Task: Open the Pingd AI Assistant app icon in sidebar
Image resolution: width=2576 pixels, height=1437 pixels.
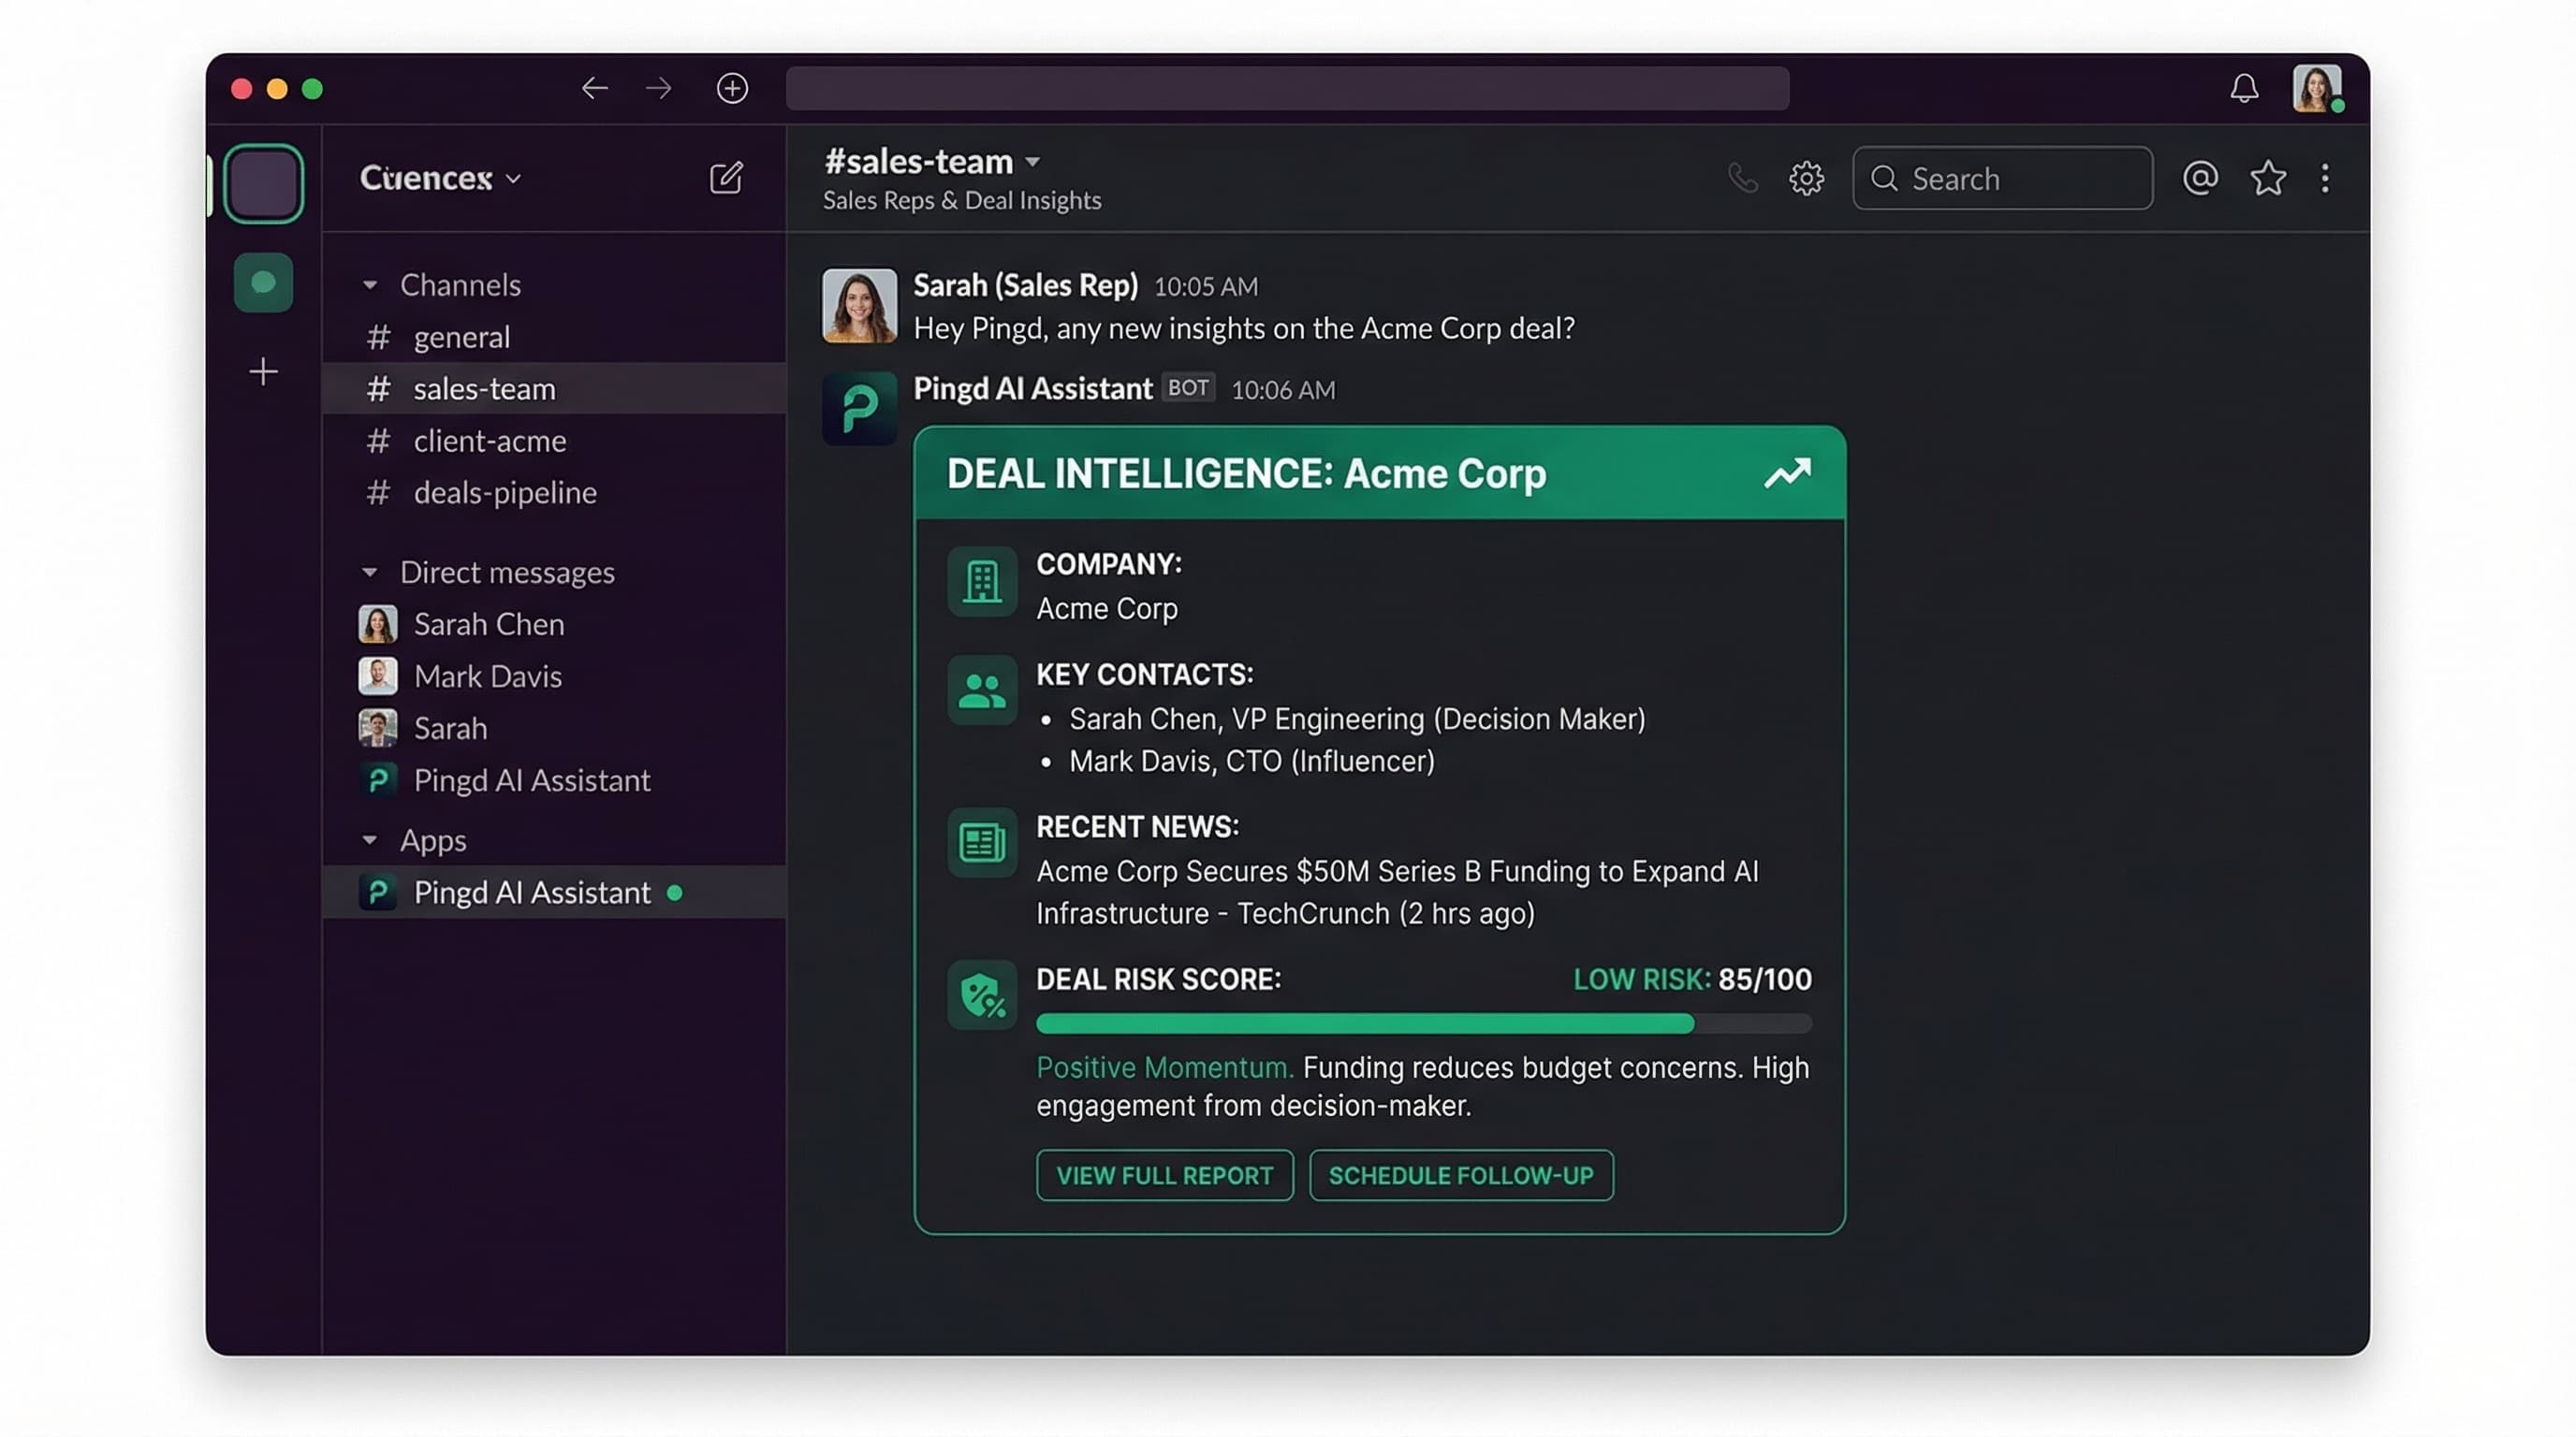Action: coord(378,893)
